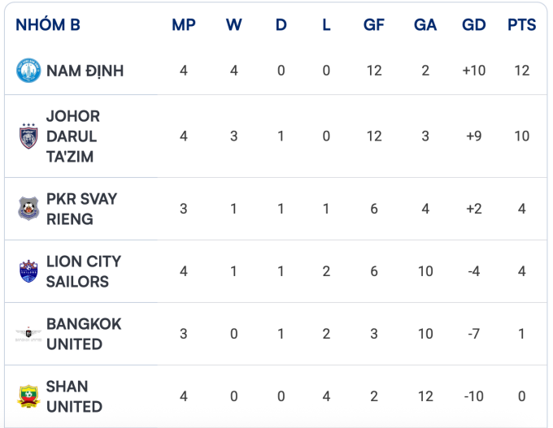Click the GF column header
The width and height of the screenshot is (553, 428).
coord(373,25)
